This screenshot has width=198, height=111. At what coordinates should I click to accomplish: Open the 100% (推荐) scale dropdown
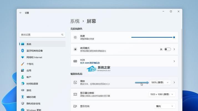(160, 82)
